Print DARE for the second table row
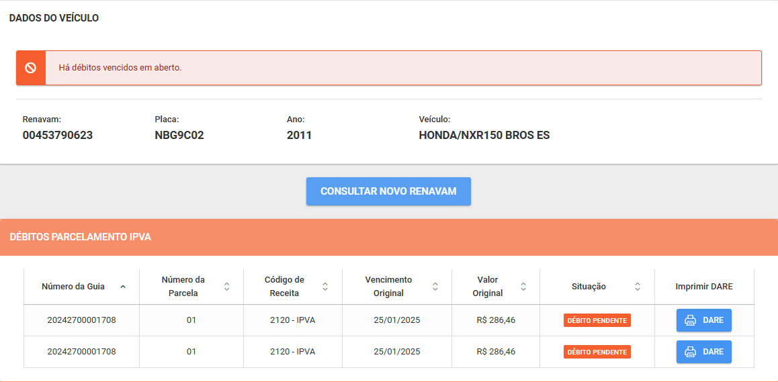Screen dimensions: 778x382 pyautogui.click(x=703, y=352)
